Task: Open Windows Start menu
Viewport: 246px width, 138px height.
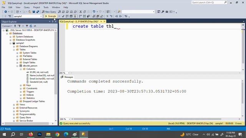Action: [x=4, y=135]
